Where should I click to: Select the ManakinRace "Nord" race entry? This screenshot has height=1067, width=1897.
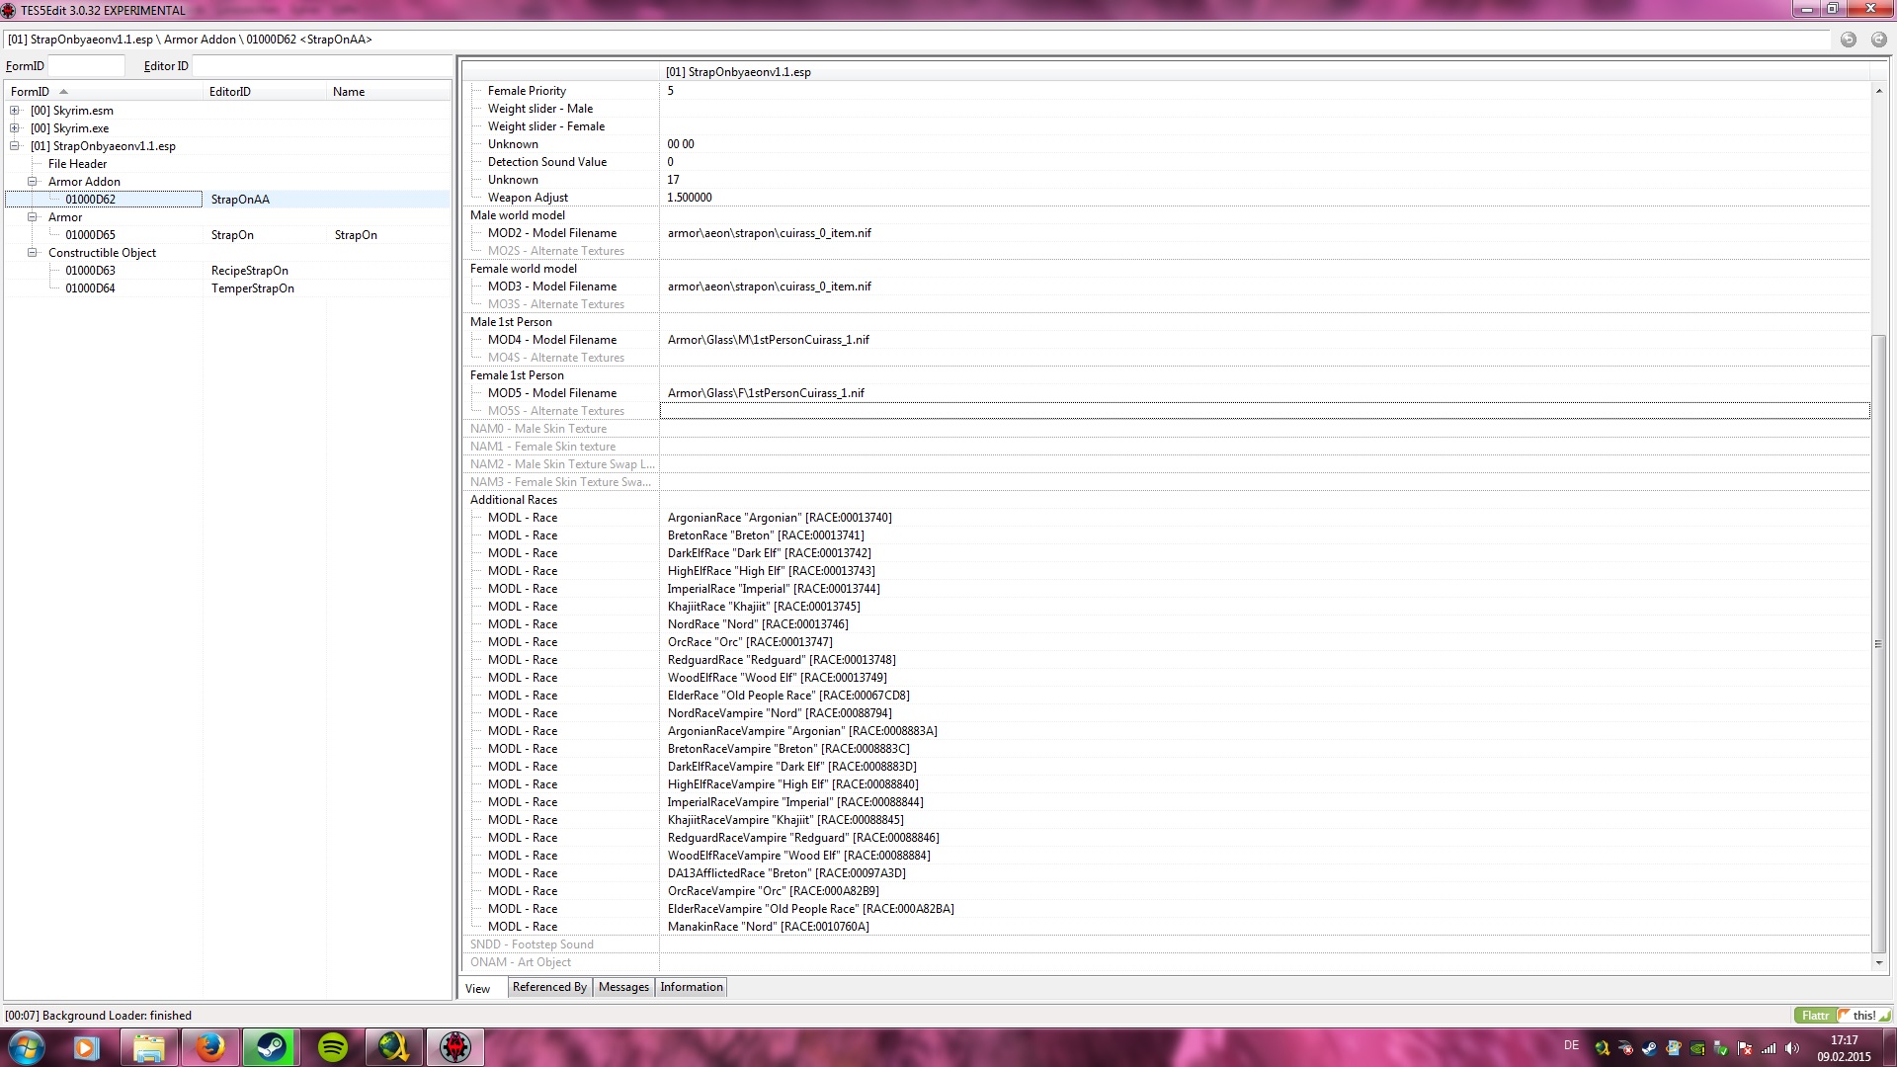pos(769,927)
